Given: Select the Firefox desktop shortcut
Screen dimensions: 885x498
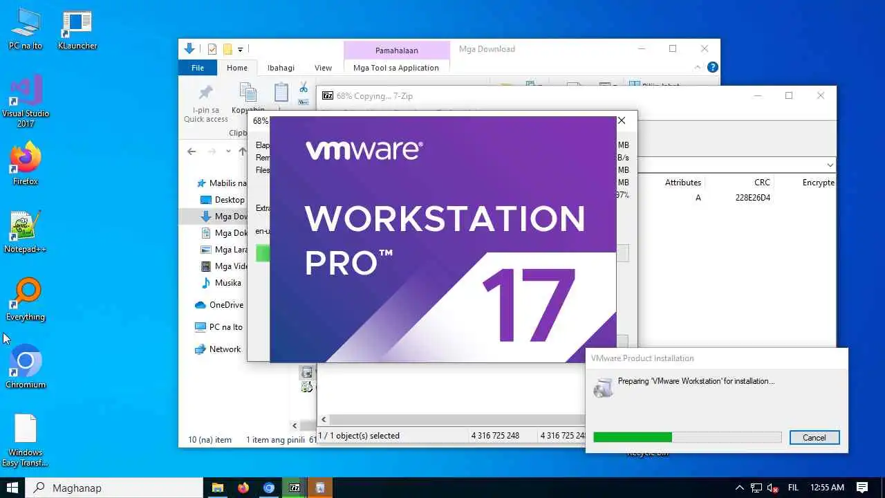Looking at the screenshot, I should click(26, 163).
